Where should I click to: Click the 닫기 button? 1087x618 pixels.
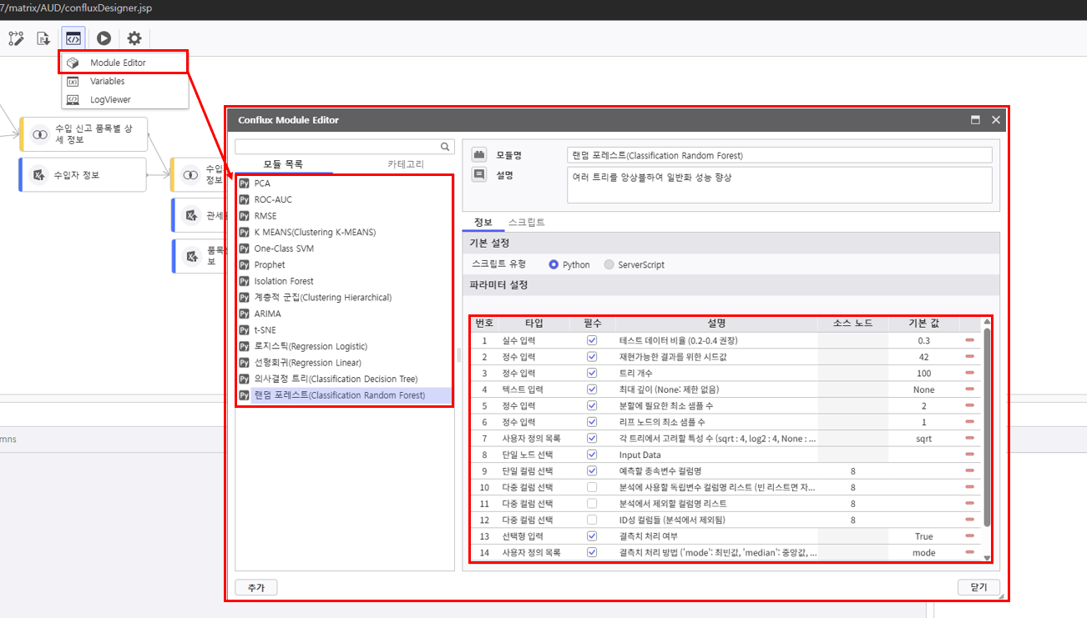pyautogui.click(x=978, y=587)
